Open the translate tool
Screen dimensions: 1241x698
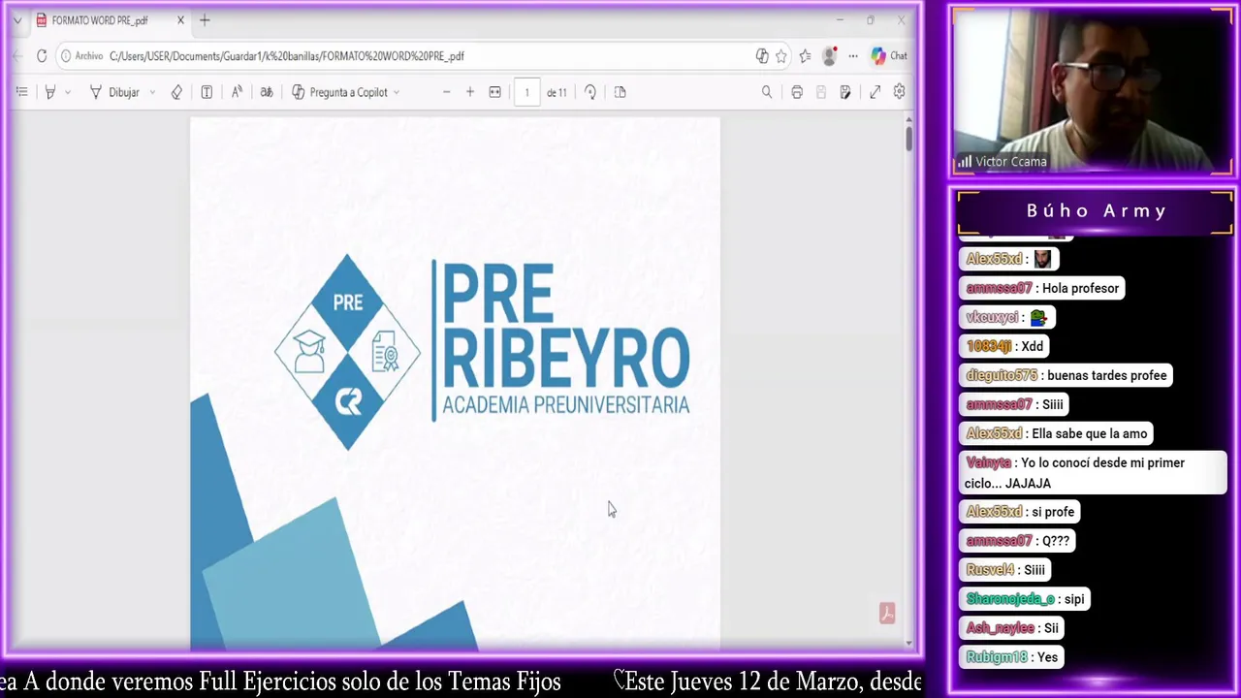click(267, 92)
